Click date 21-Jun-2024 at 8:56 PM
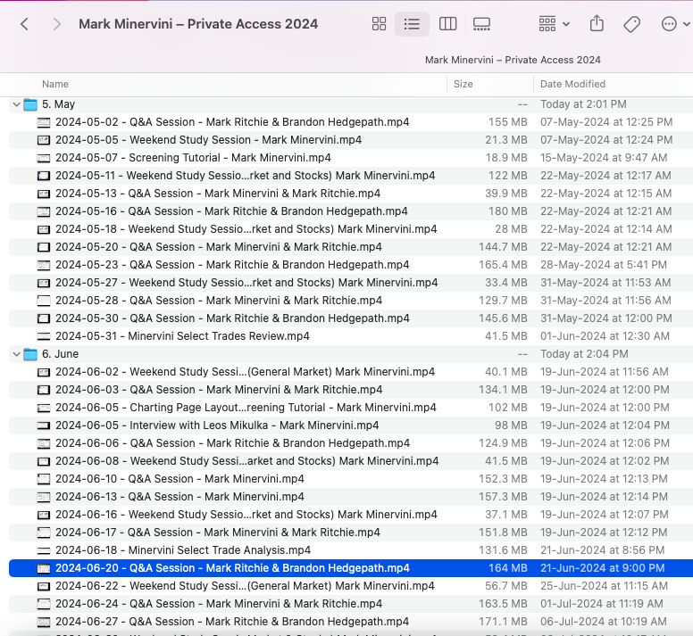Image resolution: width=693 pixels, height=636 pixels. point(603,550)
